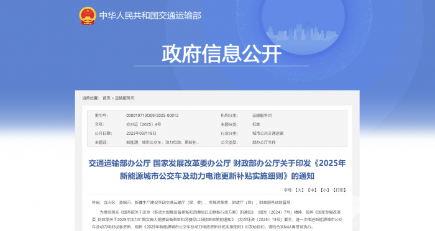Click the document number 交办运〔2025〕4号
The height and width of the screenshot is (231, 435).
pos(144,124)
